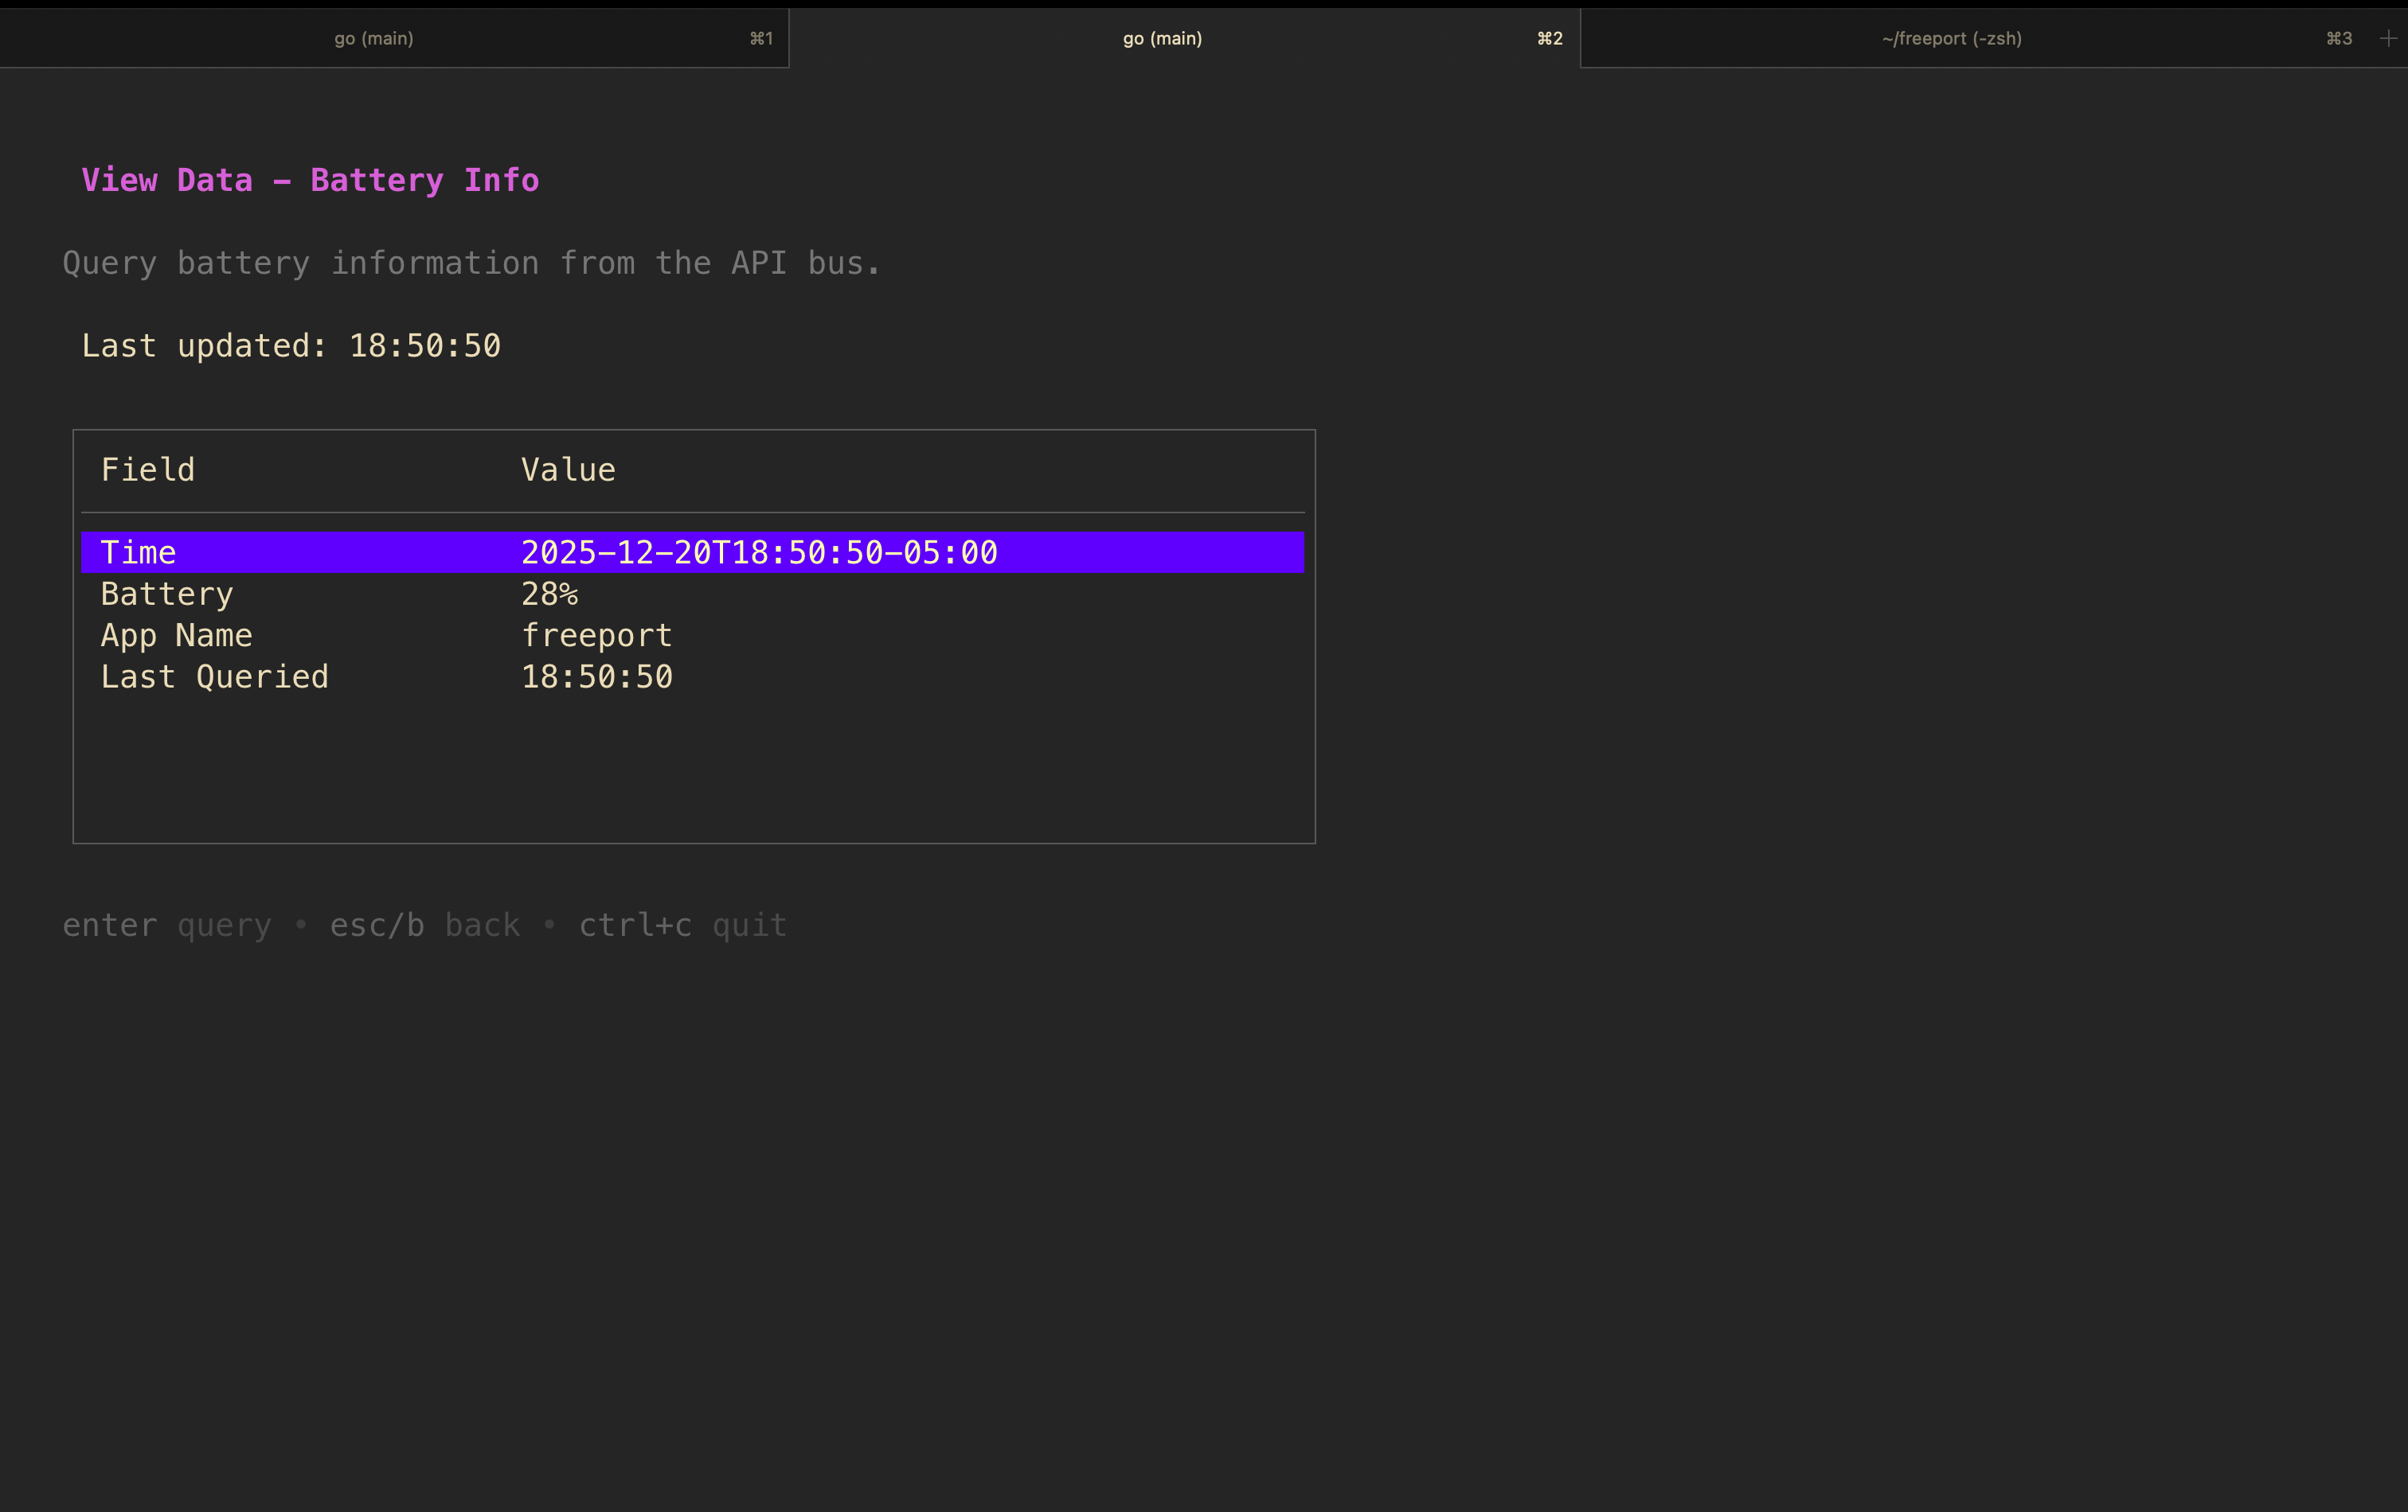Click the View Data – Battery Info heading
Viewport: 2408px width, 1512px height.
(310, 180)
